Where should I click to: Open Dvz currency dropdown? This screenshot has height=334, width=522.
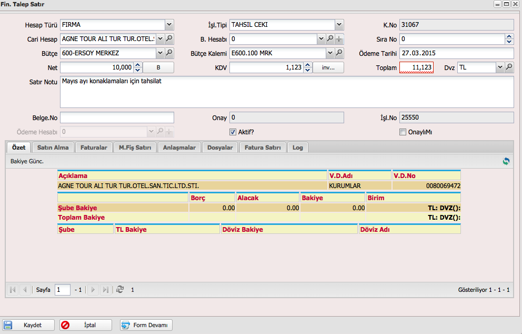click(500, 67)
